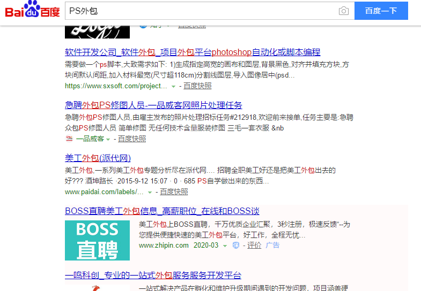
Task: Click the 百度一下 search button
Action: 381,11
